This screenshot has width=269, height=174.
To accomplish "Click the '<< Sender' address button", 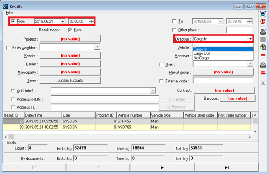I will 177,99.
